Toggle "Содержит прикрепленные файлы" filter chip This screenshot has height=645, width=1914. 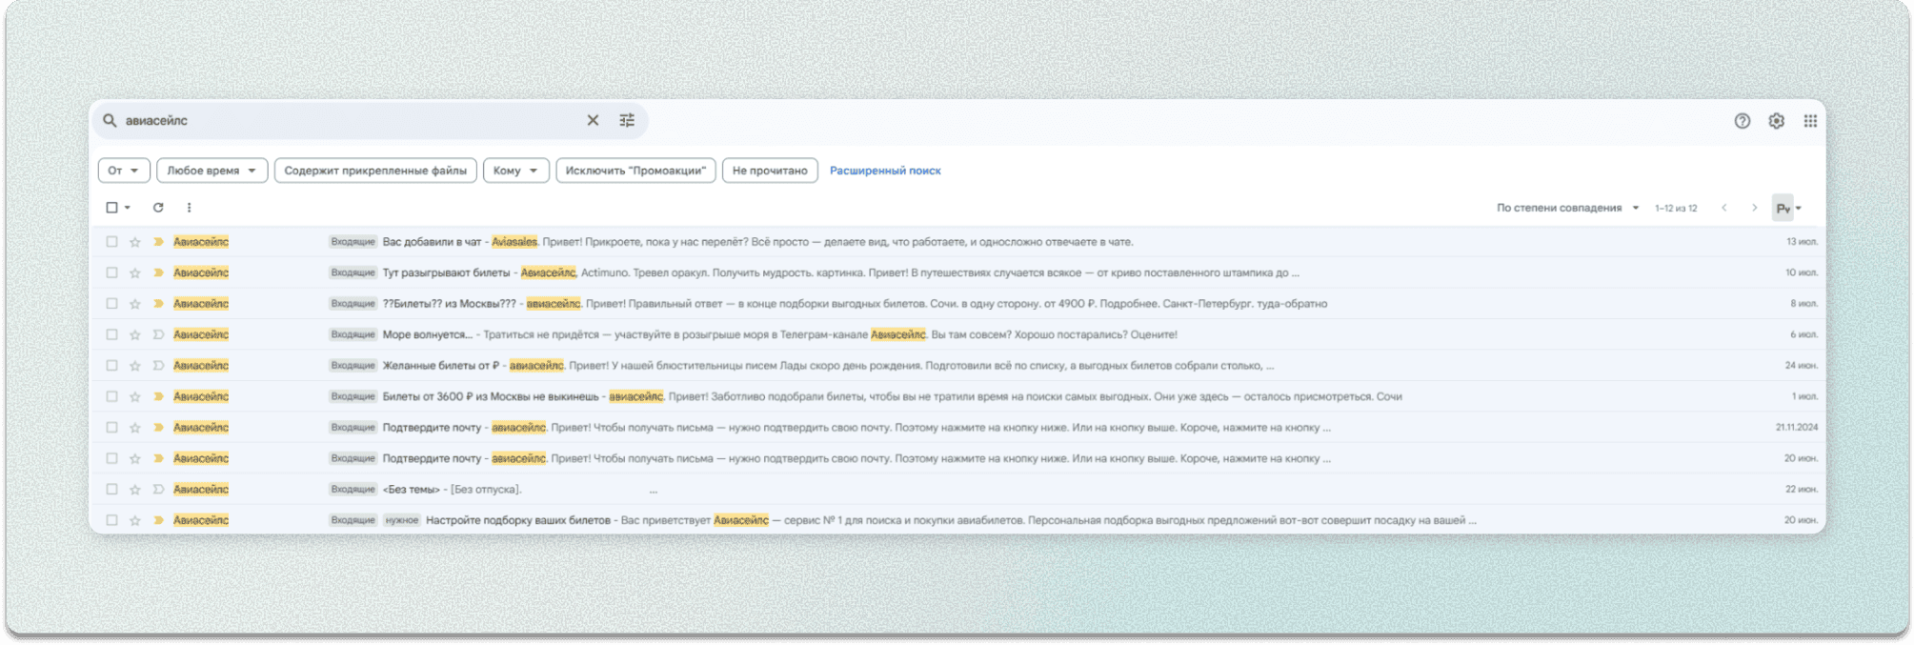click(375, 171)
